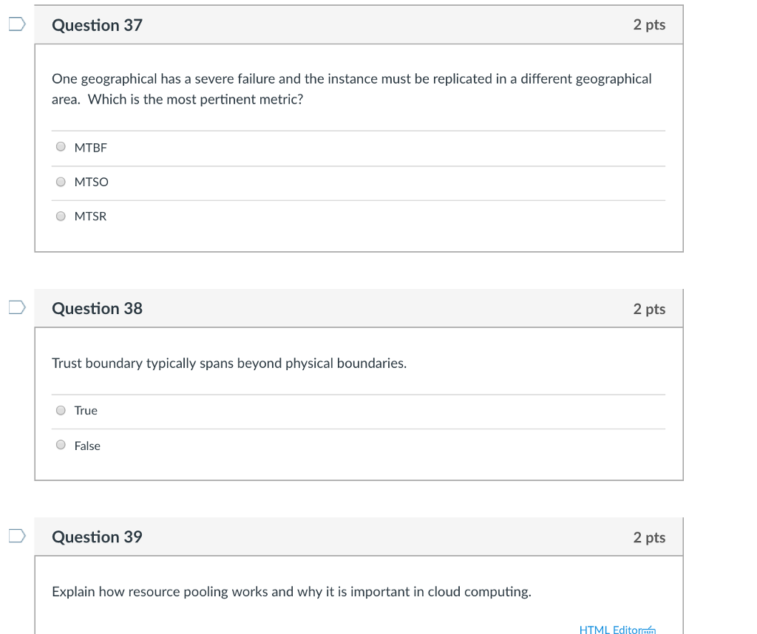The width and height of the screenshot is (757, 634).
Task: Select the MTSO answer option
Action: pos(61,181)
